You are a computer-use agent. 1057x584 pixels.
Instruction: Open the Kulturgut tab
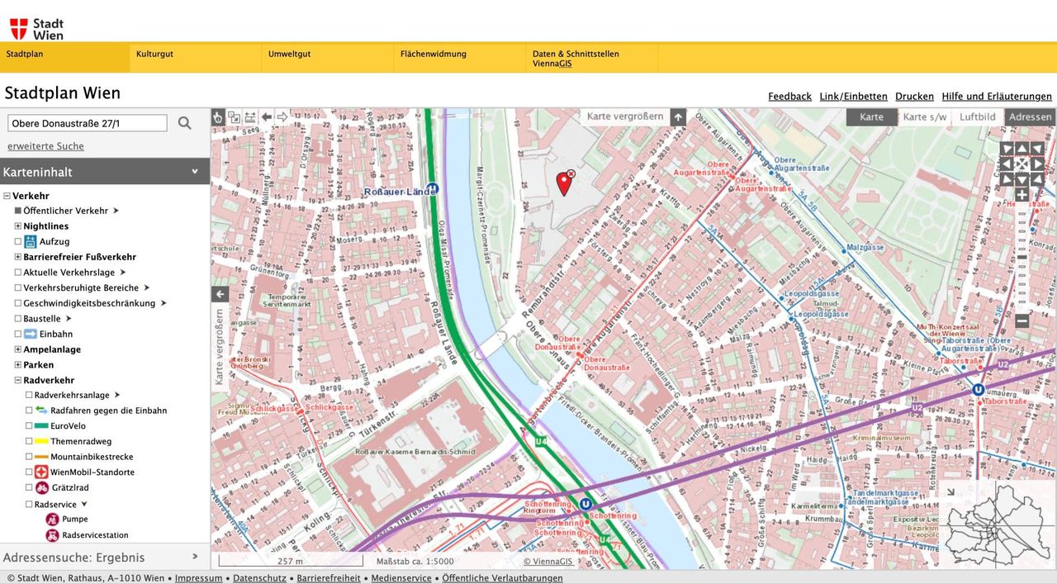154,55
